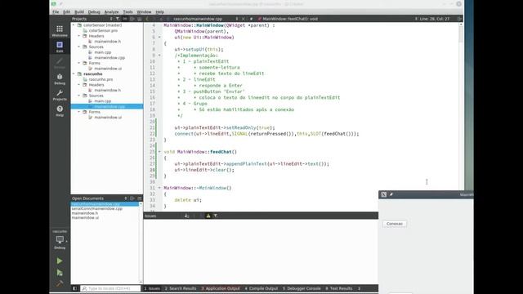Start debugging with the play-bug button
Screen dimensions: 523x294
[x=60, y=273]
